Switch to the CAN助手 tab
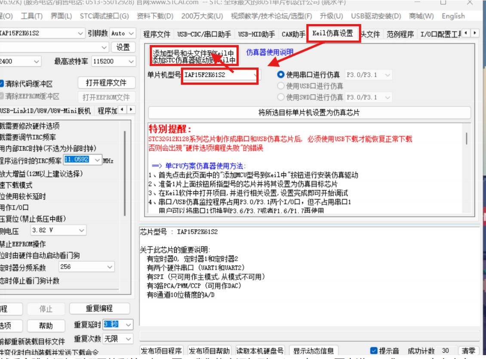 (293, 34)
